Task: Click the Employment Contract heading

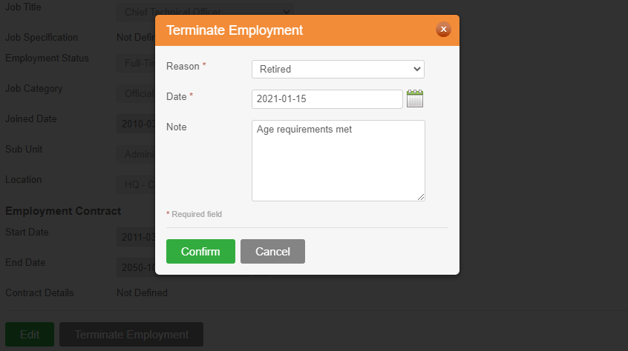Action: pos(63,211)
